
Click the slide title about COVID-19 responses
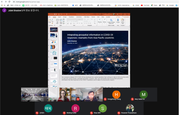[x=91, y=36]
